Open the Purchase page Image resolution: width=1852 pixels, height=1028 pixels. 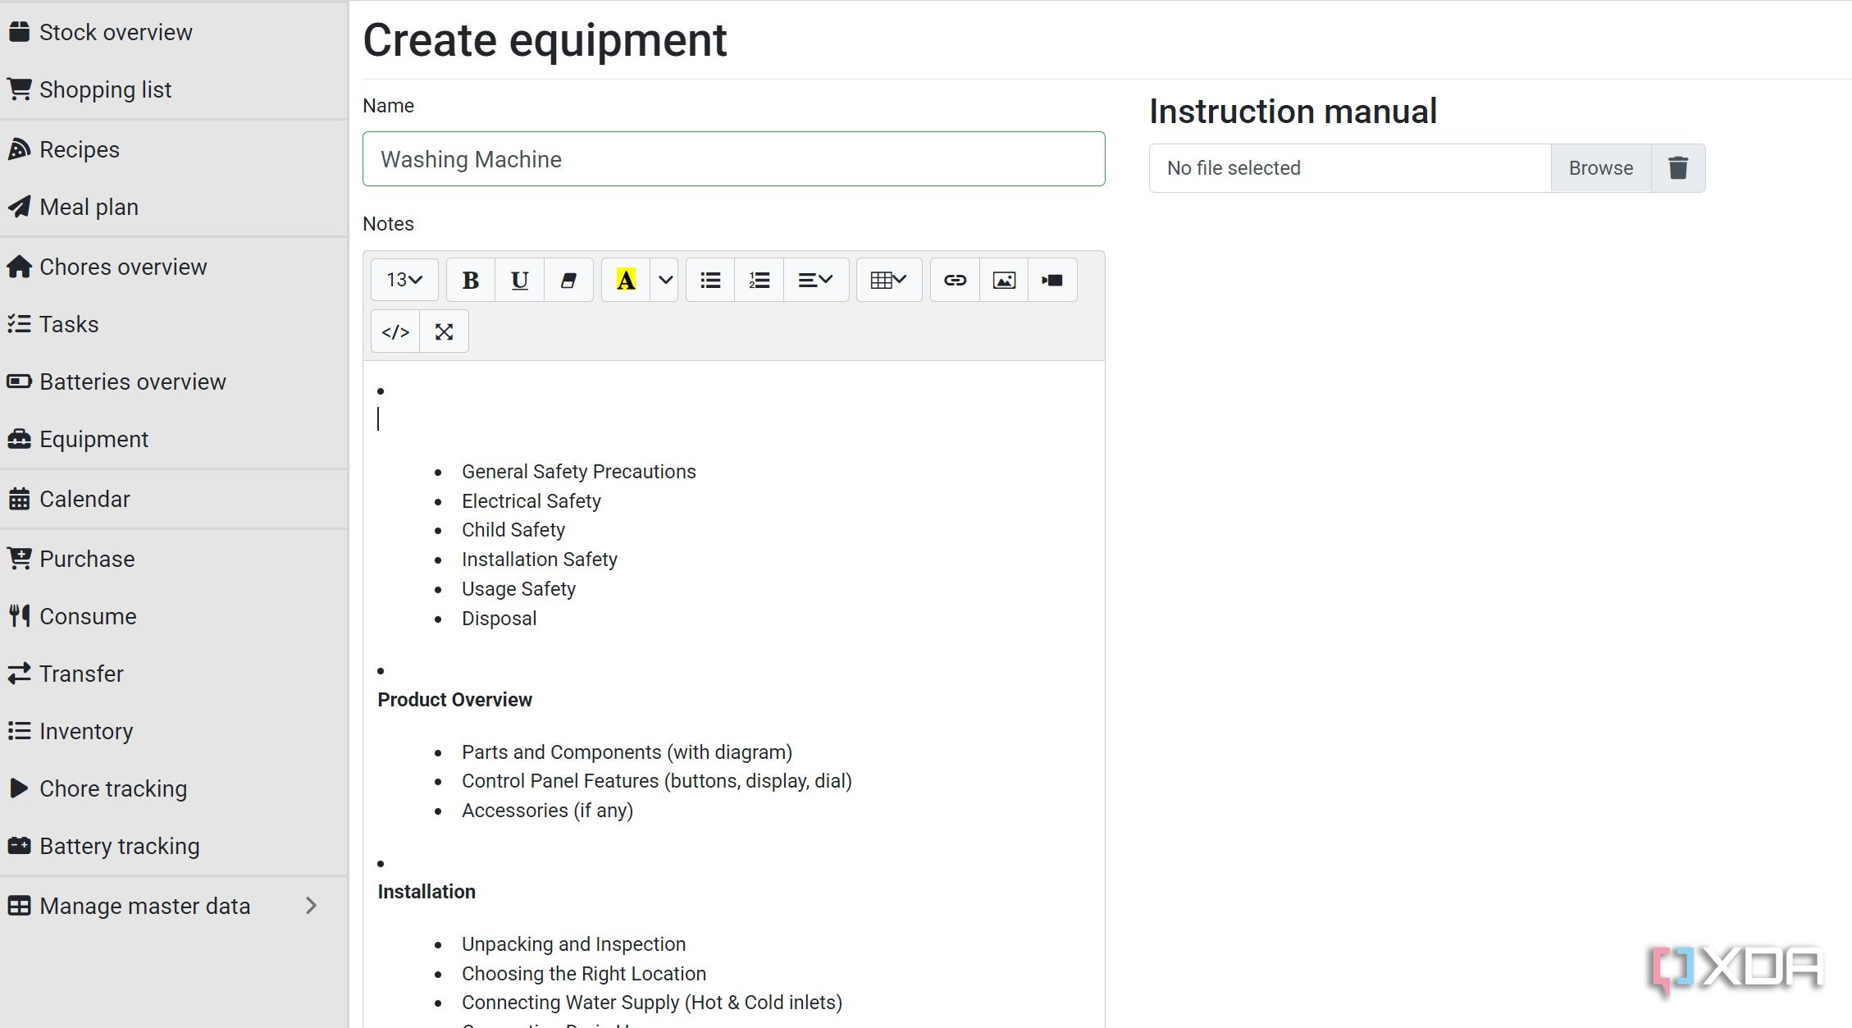pyautogui.click(x=174, y=559)
